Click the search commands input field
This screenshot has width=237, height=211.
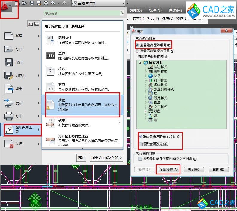[x=81, y=13]
